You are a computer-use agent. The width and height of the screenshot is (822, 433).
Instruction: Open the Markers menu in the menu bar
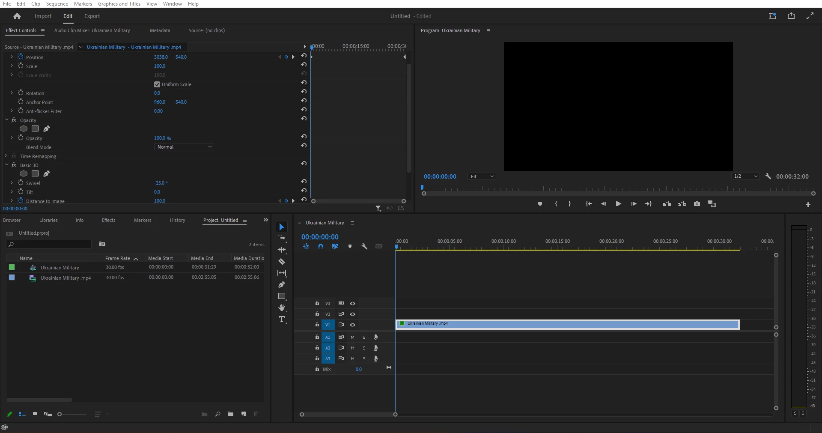(83, 4)
